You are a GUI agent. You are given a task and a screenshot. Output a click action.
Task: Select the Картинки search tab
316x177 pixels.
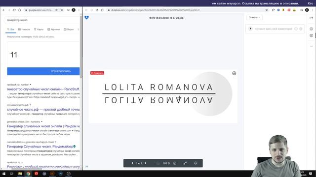(54, 29)
